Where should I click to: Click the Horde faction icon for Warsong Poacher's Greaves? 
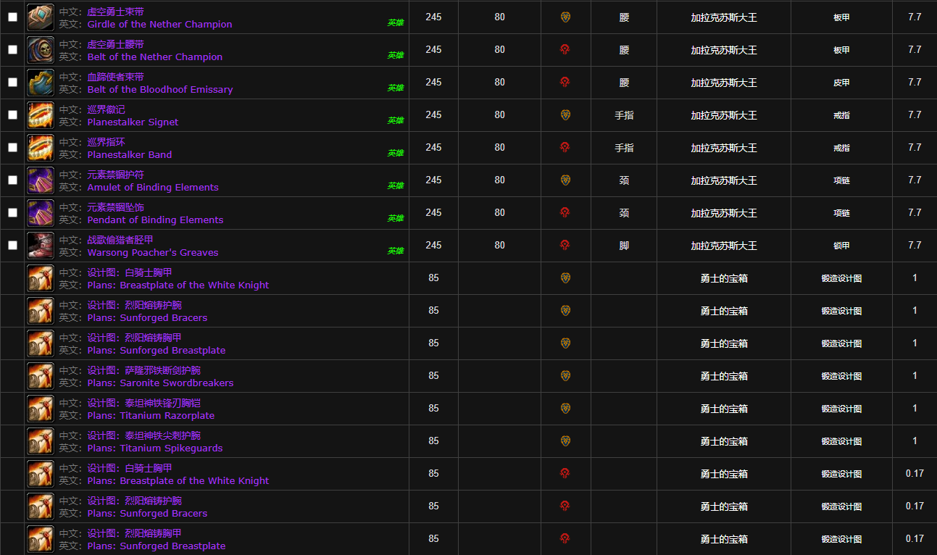tap(565, 245)
